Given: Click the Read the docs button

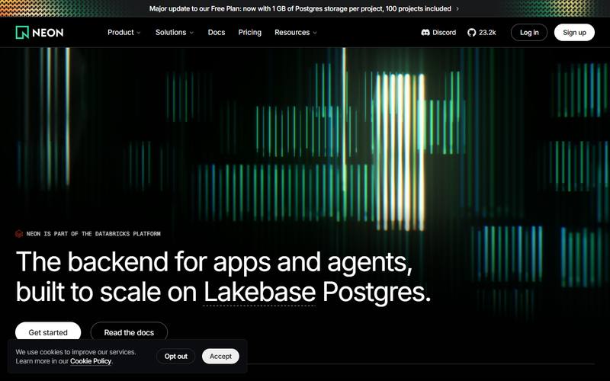Looking at the screenshot, I should pos(129,332).
